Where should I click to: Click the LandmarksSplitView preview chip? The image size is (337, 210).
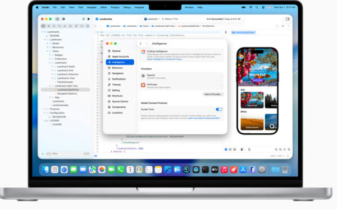(244, 32)
